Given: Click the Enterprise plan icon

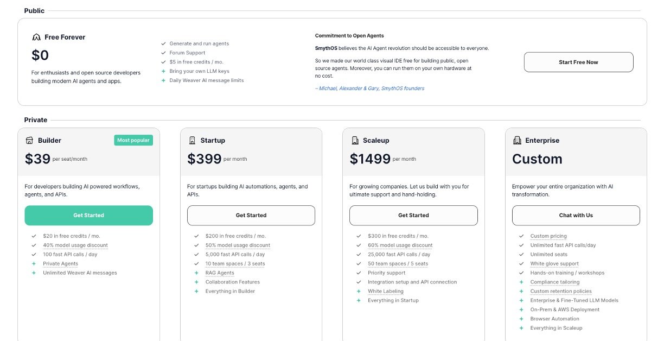Looking at the screenshot, I should (x=517, y=140).
